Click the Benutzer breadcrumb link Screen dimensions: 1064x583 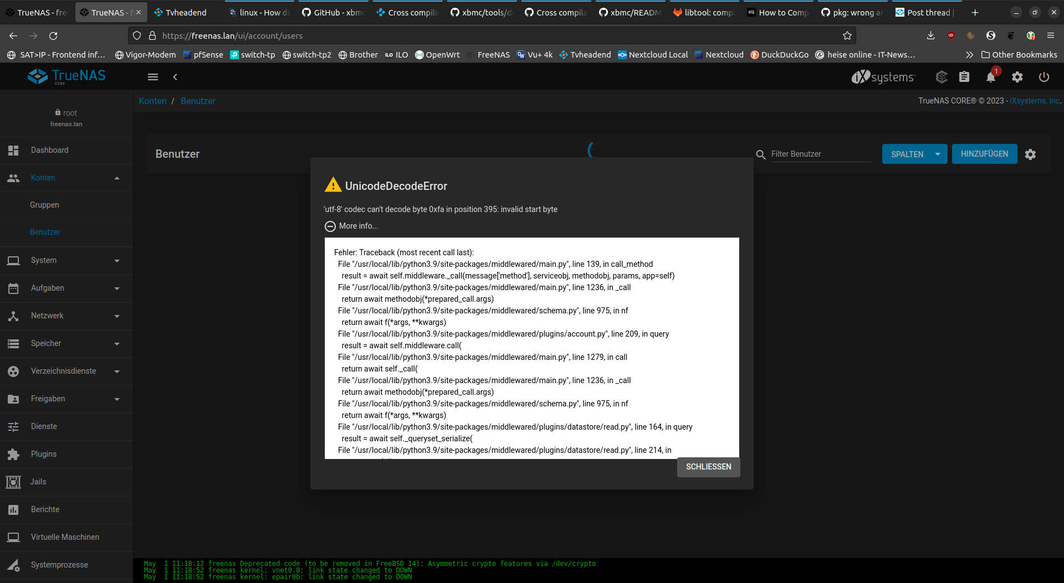click(198, 101)
